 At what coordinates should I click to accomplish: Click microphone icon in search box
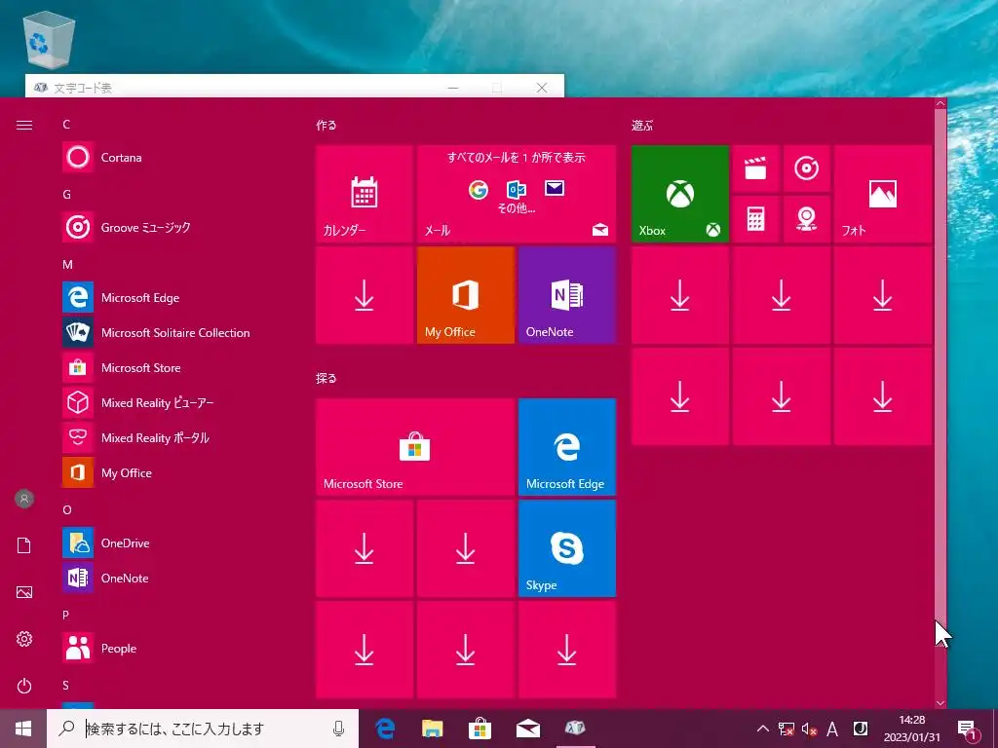(338, 729)
